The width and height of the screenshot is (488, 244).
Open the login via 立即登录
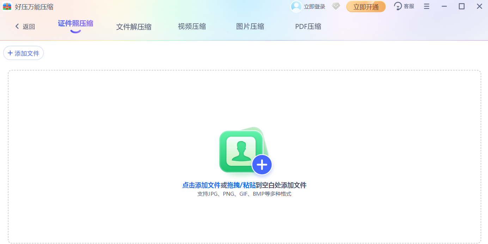coord(315,7)
